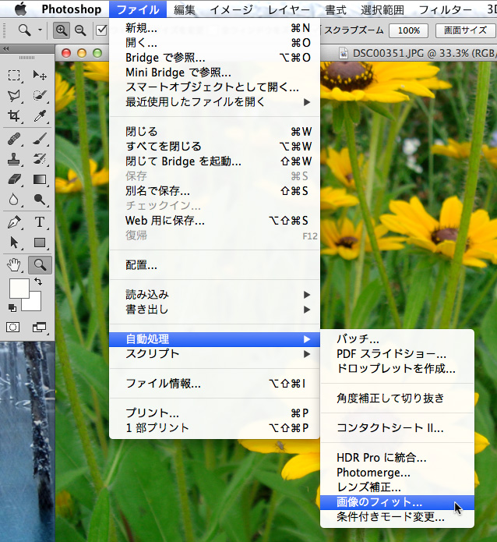Viewport: 497px width, 542px height.
Task: Select the Clone Stamp tool
Action: [14, 159]
